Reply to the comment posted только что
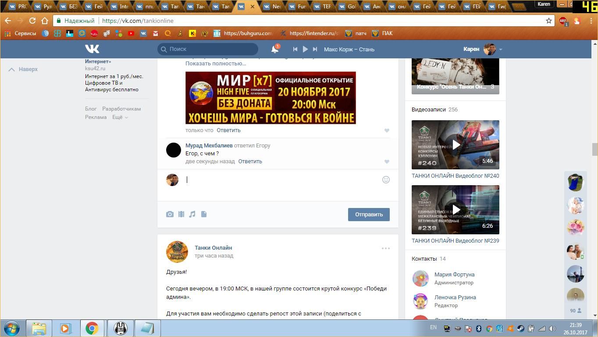Screen dimensions: 598x337 (x=228, y=130)
